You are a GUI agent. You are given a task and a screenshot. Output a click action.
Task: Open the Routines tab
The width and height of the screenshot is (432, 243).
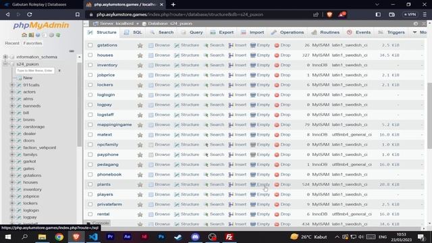click(x=325, y=32)
